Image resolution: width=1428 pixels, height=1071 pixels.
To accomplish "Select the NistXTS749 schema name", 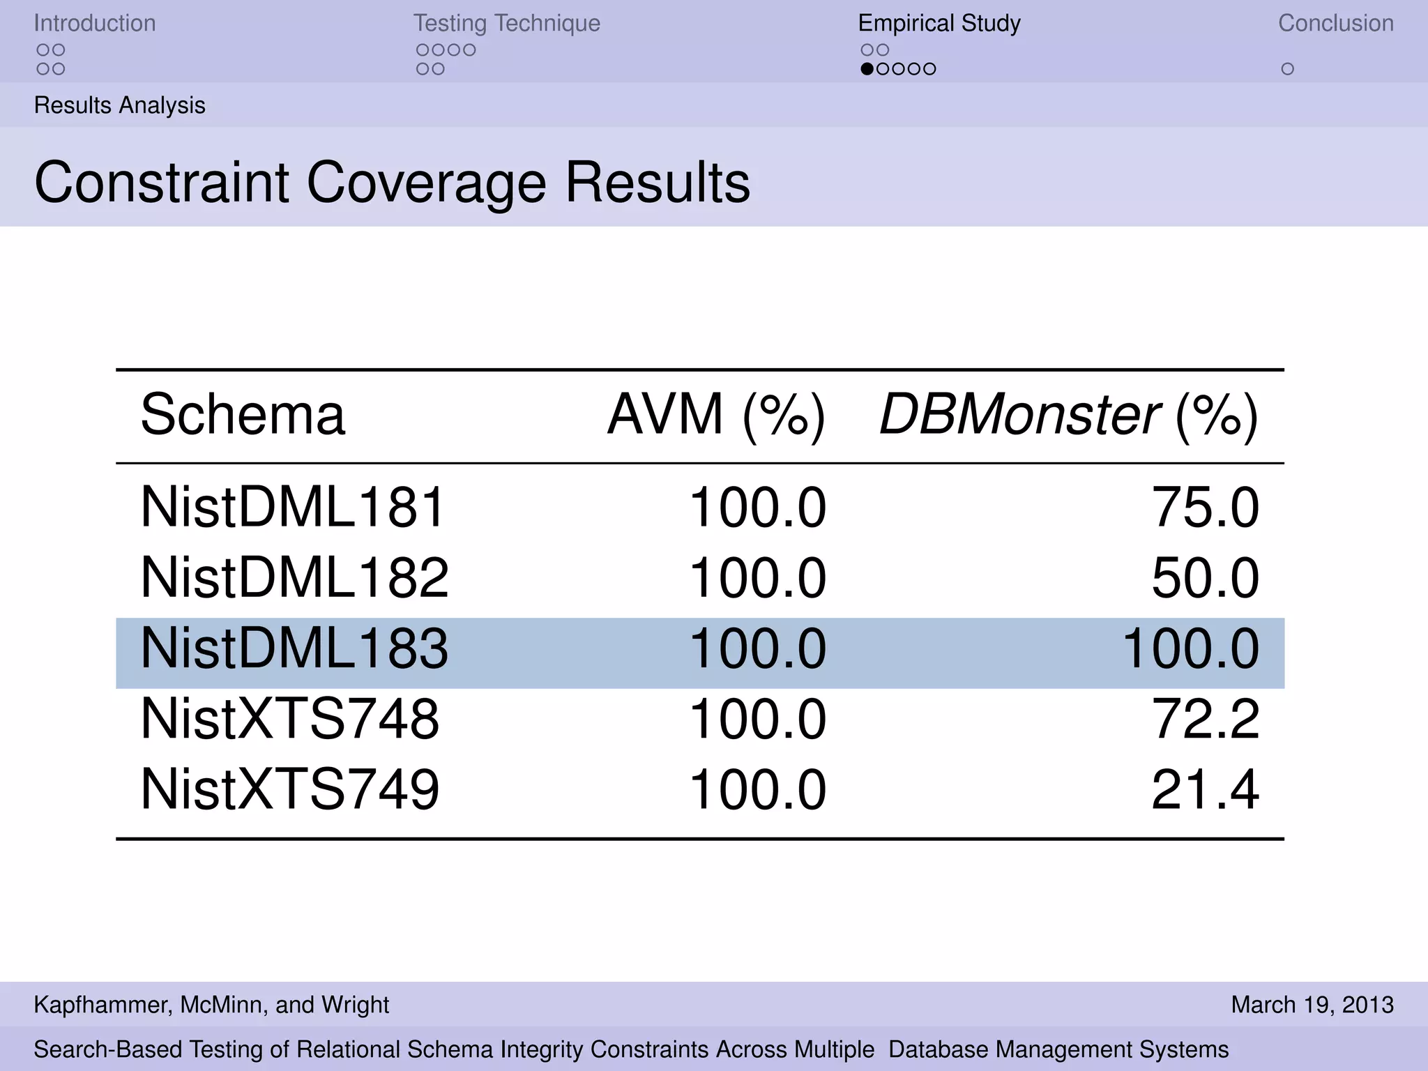I will click(x=290, y=790).
